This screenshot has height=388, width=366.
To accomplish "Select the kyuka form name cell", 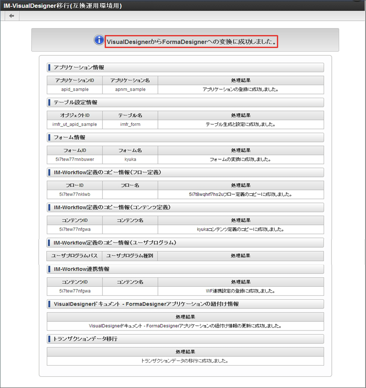I will 130,159.
